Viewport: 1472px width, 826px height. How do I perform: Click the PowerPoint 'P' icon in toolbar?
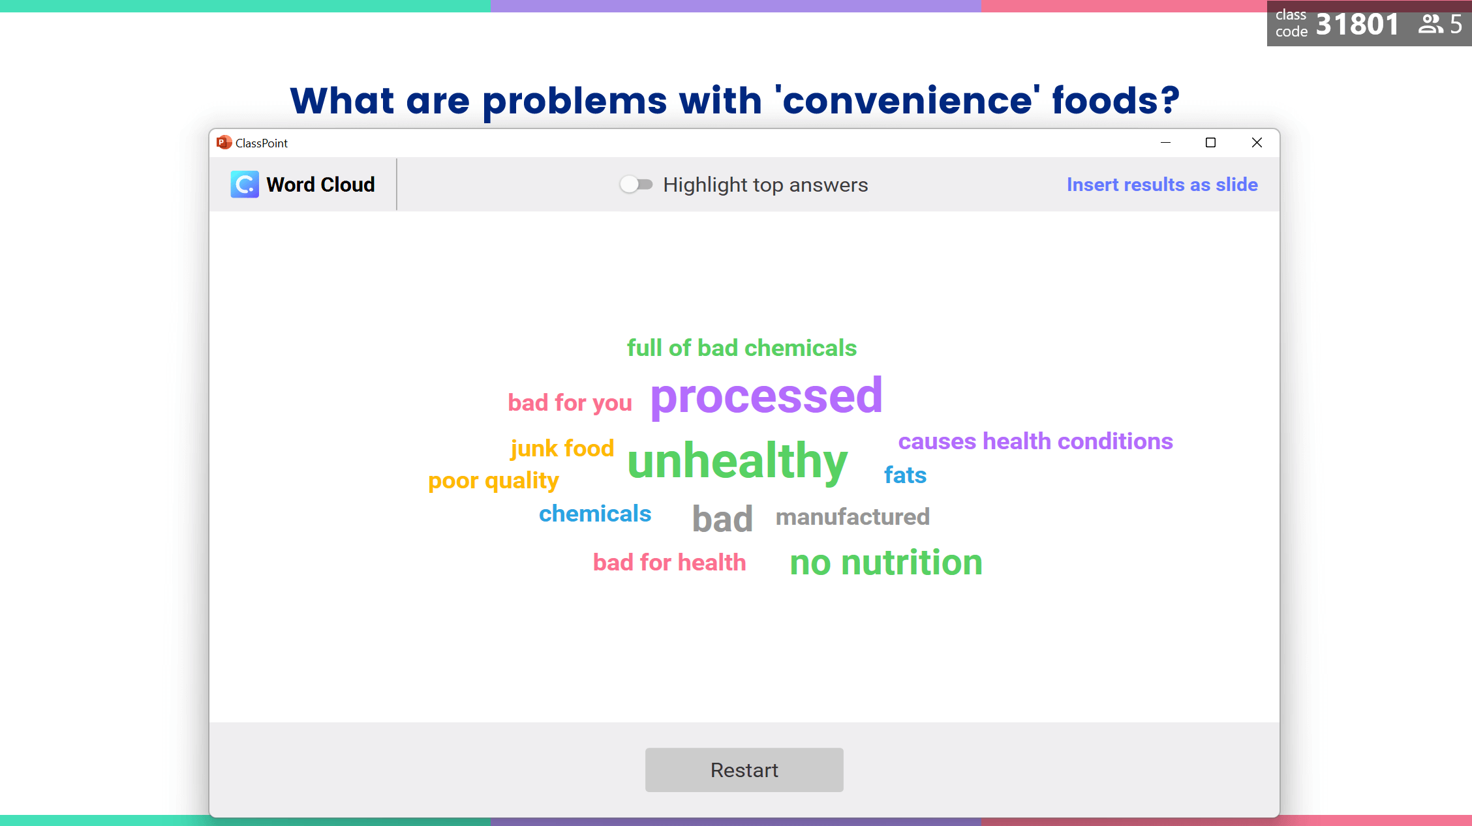pos(223,141)
